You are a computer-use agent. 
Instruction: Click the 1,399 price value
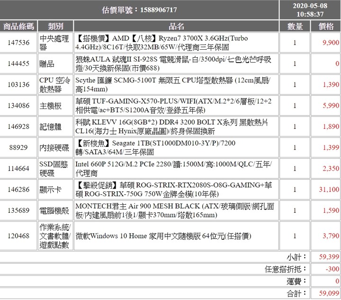[x=331, y=147]
